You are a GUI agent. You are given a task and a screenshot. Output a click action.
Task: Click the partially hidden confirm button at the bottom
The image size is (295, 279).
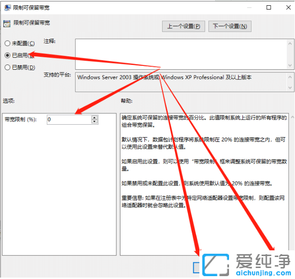click(x=197, y=267)
